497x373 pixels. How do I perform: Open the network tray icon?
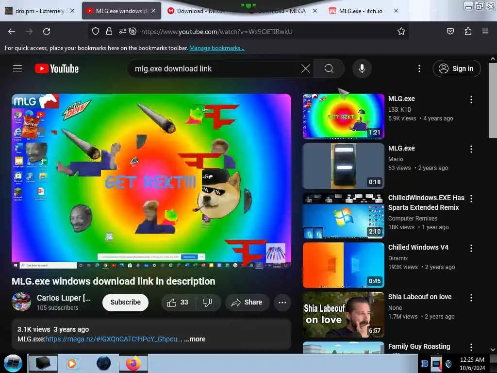point(436,364)
